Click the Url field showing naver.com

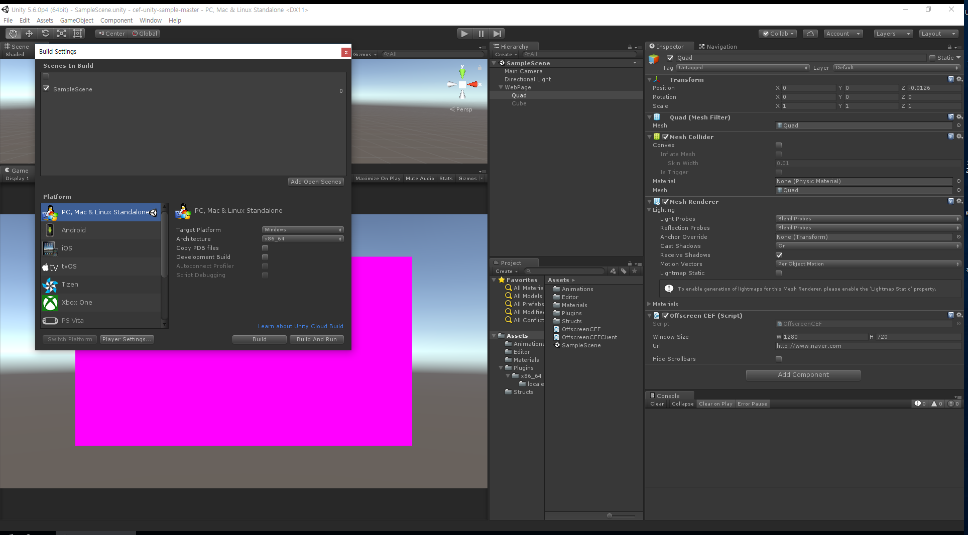867,346
